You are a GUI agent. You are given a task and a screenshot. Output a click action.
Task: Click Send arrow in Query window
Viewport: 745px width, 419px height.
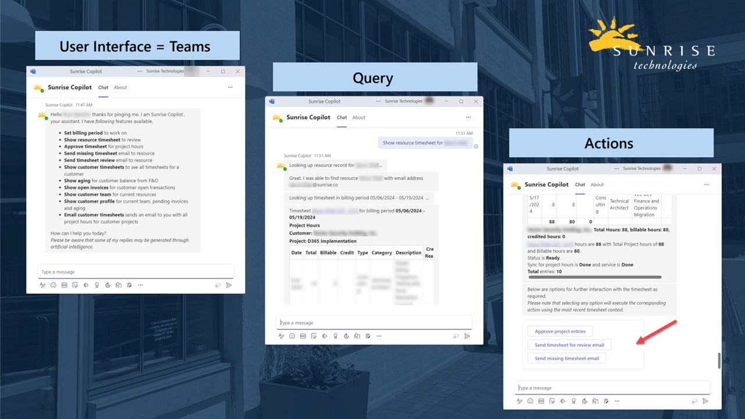point(467,336)
